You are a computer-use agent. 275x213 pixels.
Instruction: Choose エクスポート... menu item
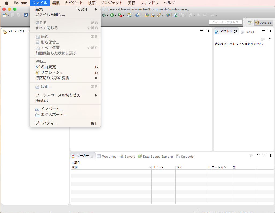tap(65, 115)
